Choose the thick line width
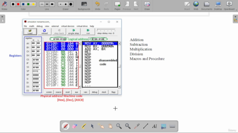 [x=52, y=4]
